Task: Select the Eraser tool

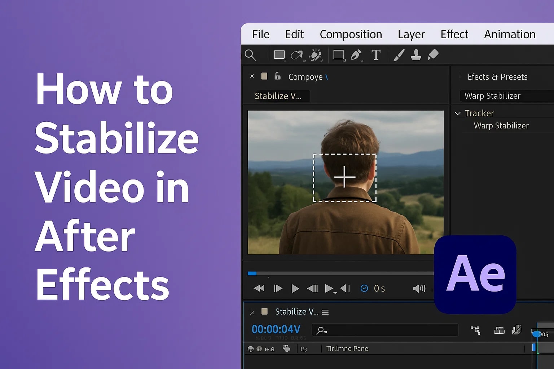Action: 433,55
